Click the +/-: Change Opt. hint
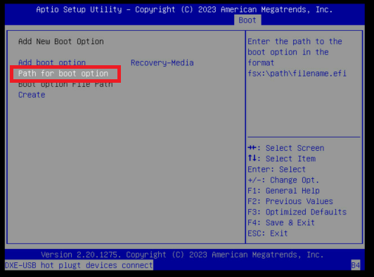The height and width of the screenshot is (277, 374). [x=283, y=180]
